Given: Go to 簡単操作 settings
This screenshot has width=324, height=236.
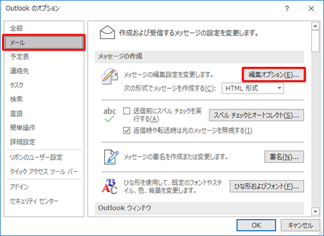Looking at the screenshot, I should (44, 128).
